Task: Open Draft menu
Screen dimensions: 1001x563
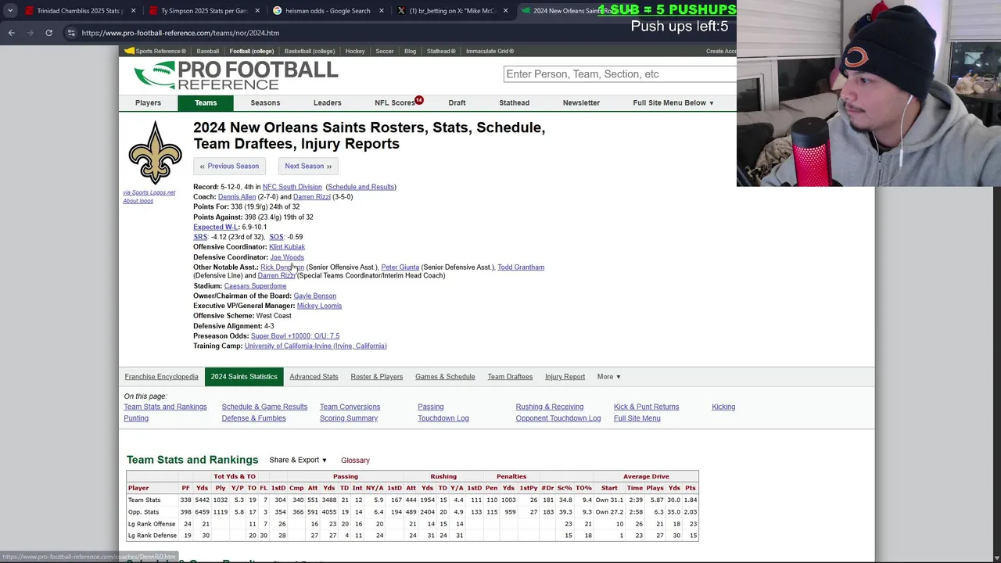Action: (x=457, y=102)
